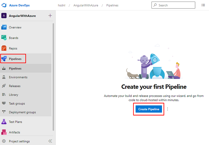Viewport: 209px width, 145px height.
Task: Navigate to Boards
Action: tap(14, 38)
